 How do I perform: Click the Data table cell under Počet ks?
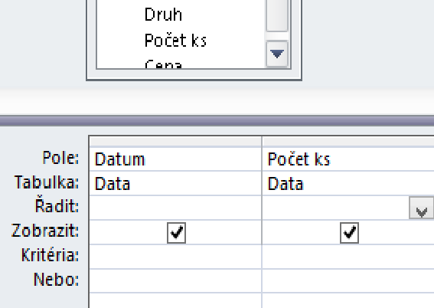pyautogui.click(x=348, y=183)
